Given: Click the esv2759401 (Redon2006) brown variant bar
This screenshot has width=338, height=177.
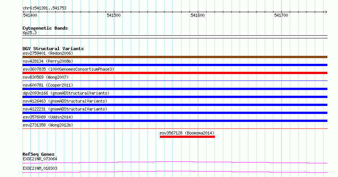Looking at the screenshot, I should (175, 57).
